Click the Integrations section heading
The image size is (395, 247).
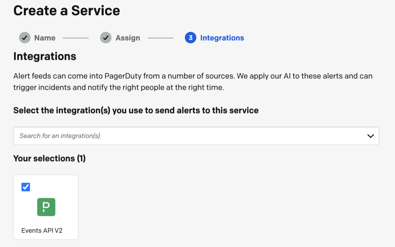click(x=45, y=56)
